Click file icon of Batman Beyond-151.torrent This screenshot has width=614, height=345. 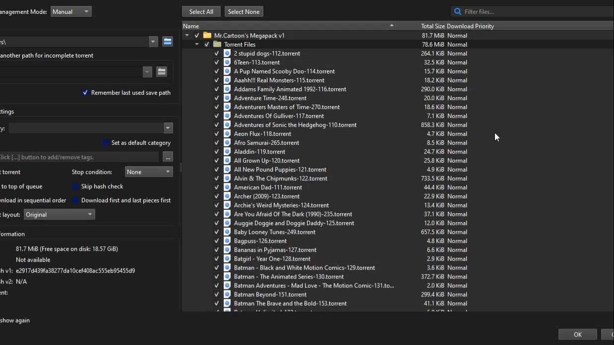point(227,294)
